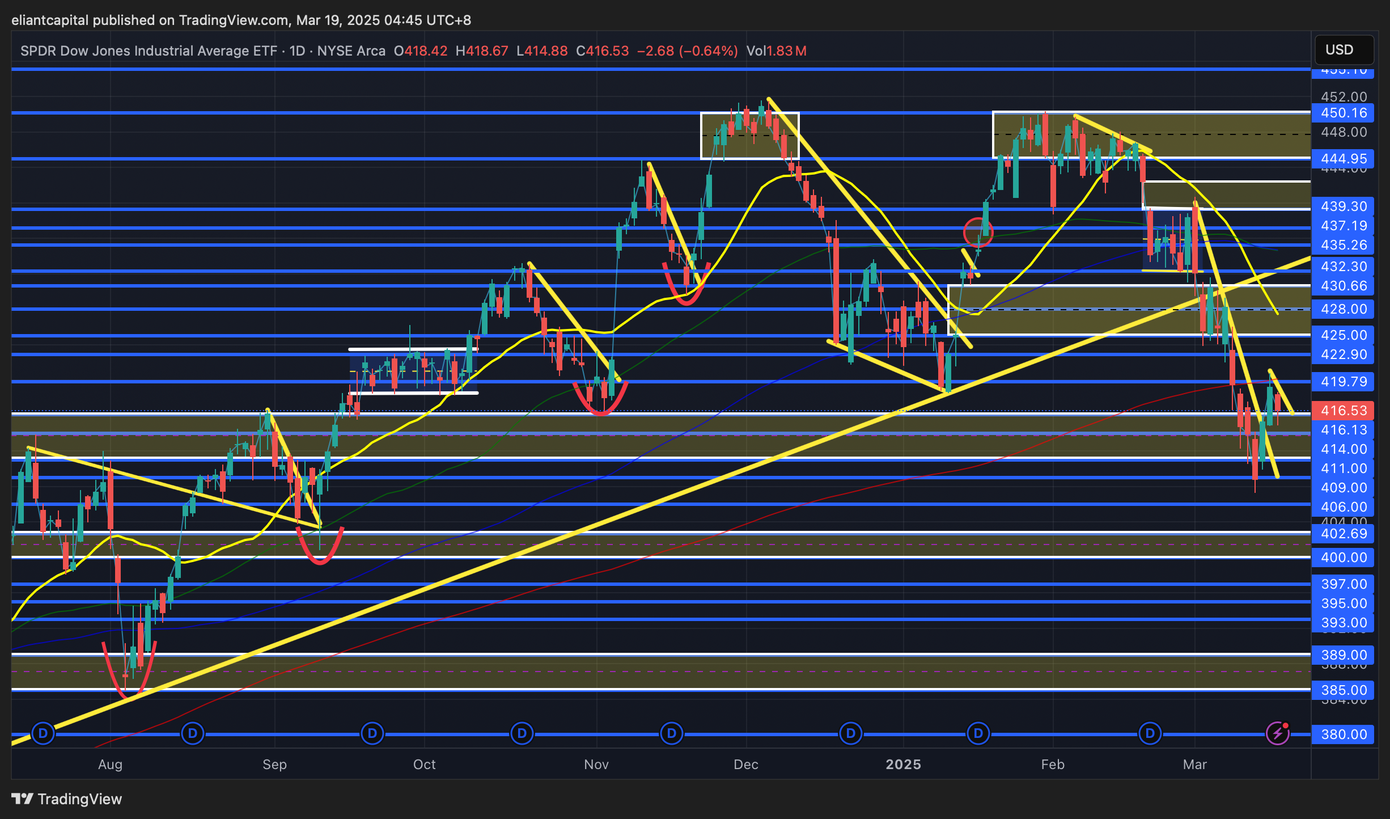Click the purple lightning event icon
This screenshot has height=819, width=1390.
click(1277, 733)
